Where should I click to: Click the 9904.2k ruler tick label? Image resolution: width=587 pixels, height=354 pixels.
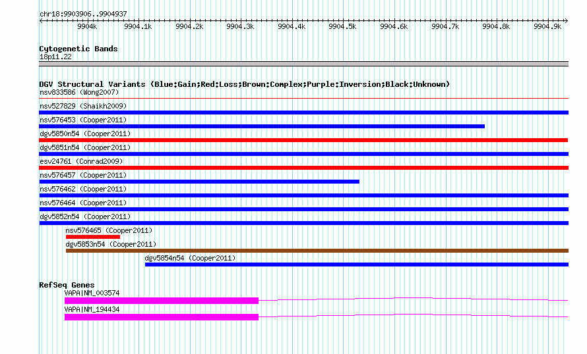click(x=189, y=26)
